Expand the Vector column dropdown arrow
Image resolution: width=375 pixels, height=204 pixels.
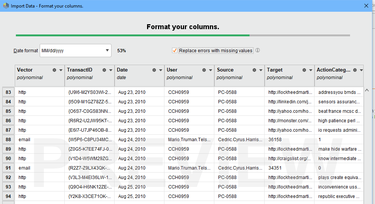[61, 70]
